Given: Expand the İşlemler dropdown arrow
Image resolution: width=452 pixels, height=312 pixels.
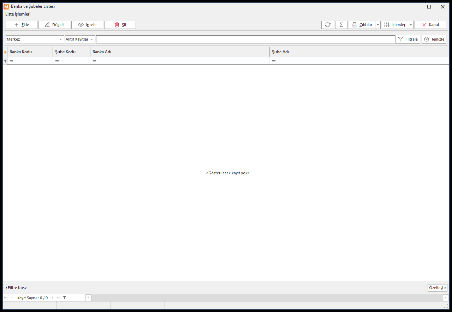Looking at the screenshot, I should 411,25.
